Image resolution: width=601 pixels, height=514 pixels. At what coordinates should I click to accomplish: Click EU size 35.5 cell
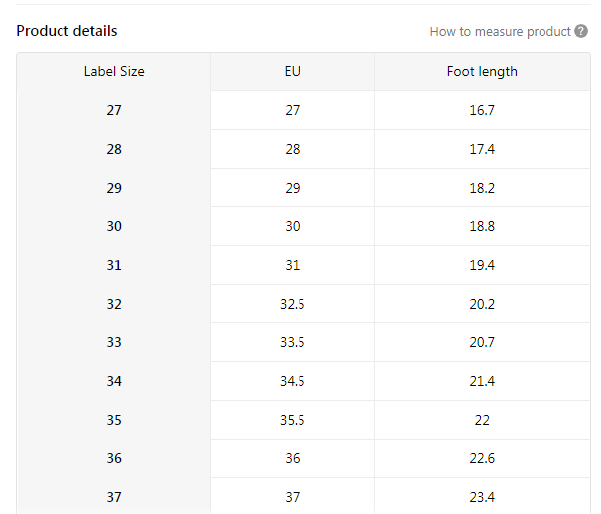coord(292,420)
